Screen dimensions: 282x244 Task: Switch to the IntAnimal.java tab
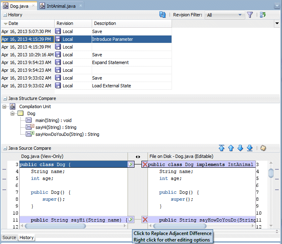pos(61,6)
